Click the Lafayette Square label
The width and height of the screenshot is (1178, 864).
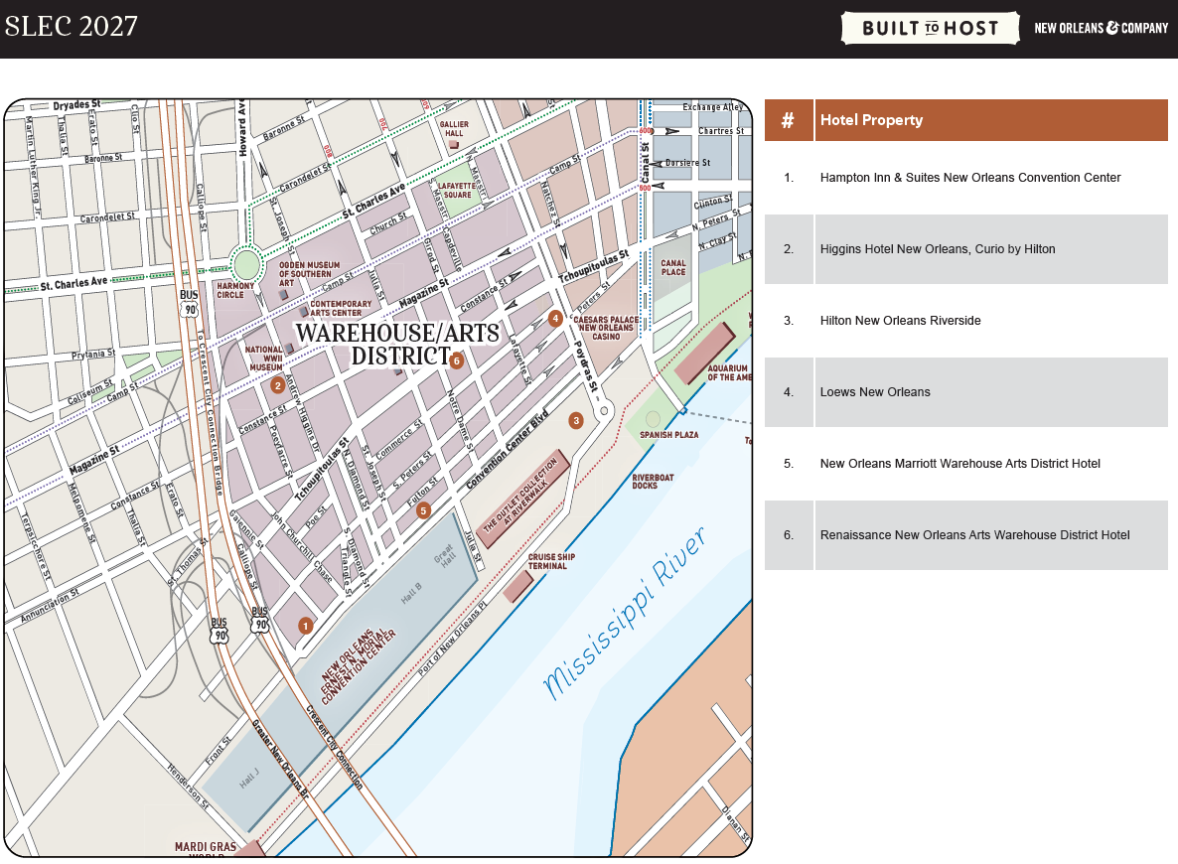457,190
